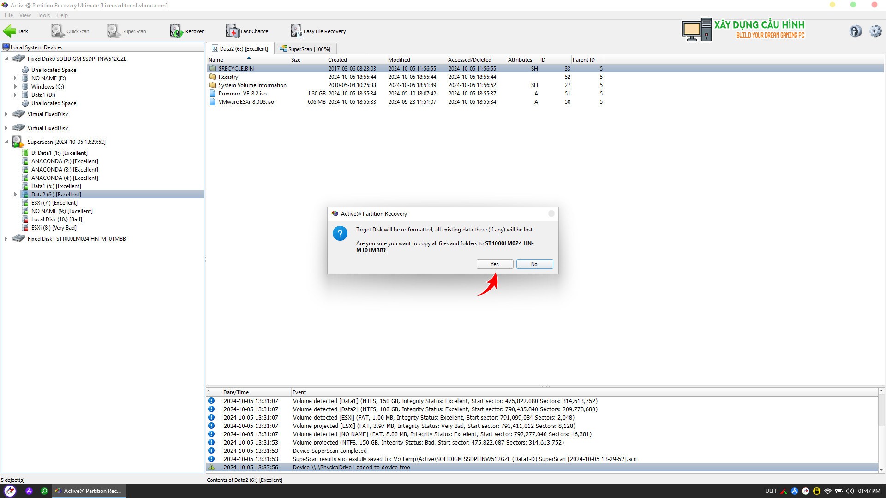Viewport: 886px width, 498px height.
Task: Sort by Accessed/Deleted column header
Action: pyautogui.click(x=476, y=59)
